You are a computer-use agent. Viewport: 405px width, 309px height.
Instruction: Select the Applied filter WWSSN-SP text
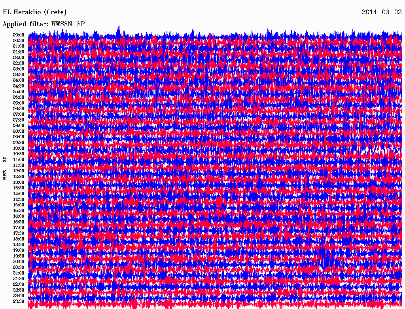[x=44, y=24]
